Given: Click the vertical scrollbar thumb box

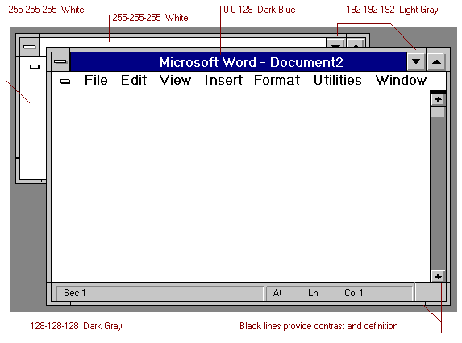Looking at the screenshot, I should click(x=438, y=113).
